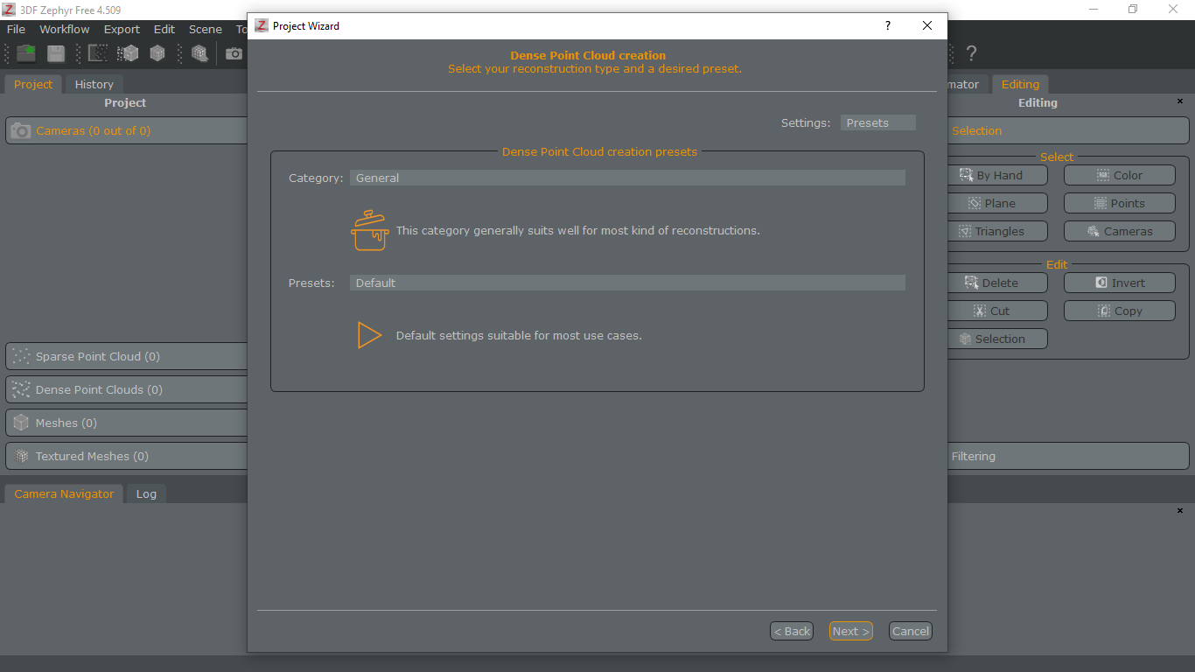Click the camera icon beside Cameras (0 out of 0)
The width and height of the screenshot is (1195, 672).
point(21,130)
